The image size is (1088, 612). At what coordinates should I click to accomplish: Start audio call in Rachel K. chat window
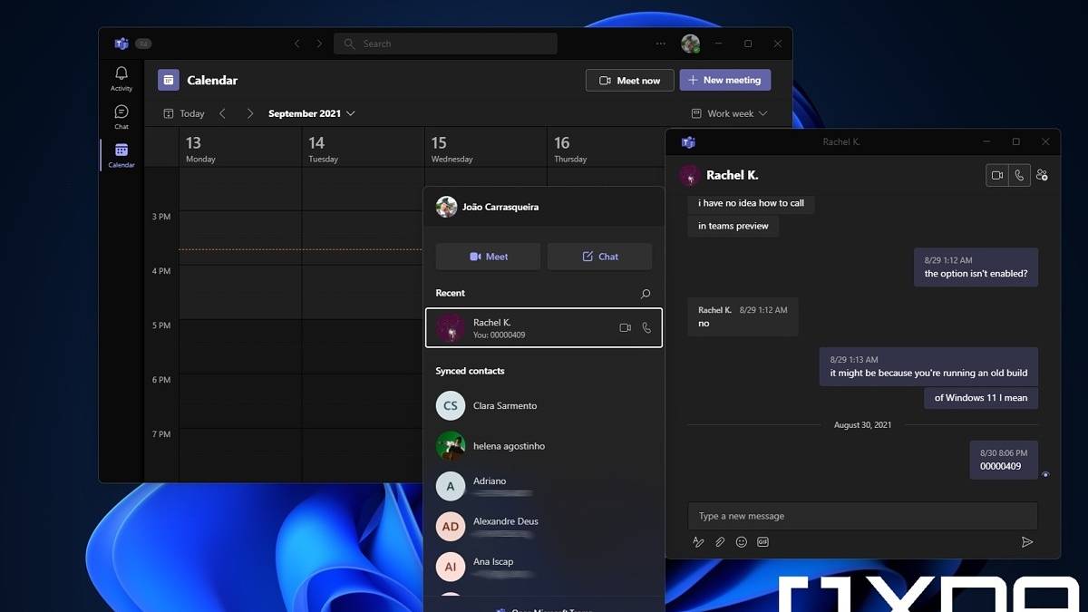point(1019,175)
